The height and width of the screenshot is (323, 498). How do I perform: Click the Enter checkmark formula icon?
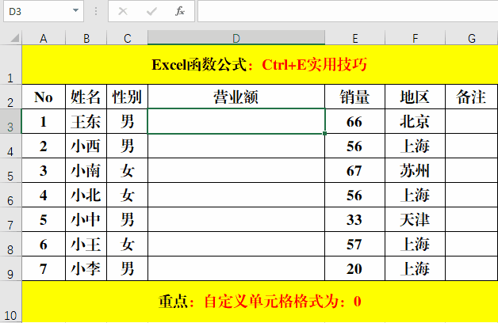[151, 11]
